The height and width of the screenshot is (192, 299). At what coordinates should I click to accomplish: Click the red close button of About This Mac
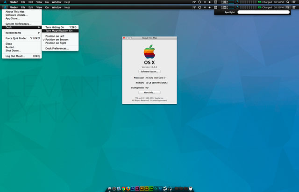pyautogui.click(x=124, y=38)
